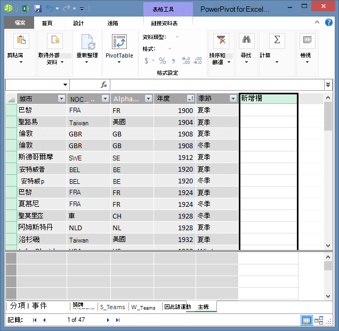Open Data Type (資料類型) dropdown
Viewport: 339px width, 331px height.
(177, 37)
